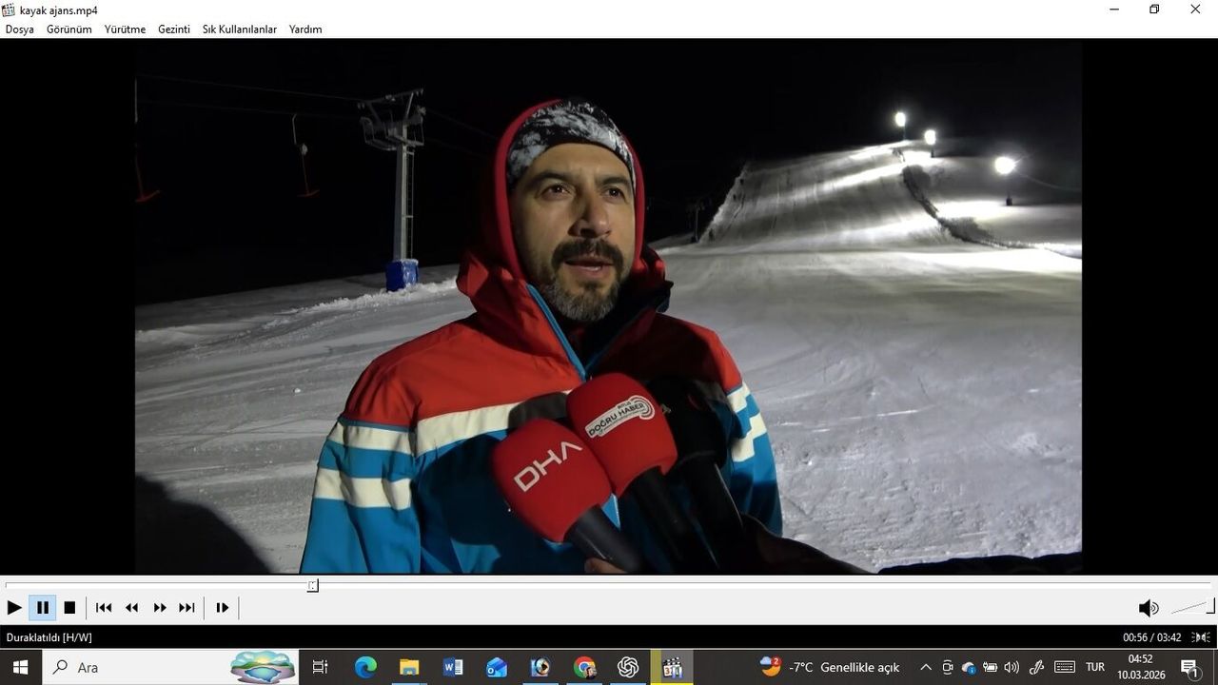Expand the Sık Kullanılanlar menu

[x=239, y=29]
